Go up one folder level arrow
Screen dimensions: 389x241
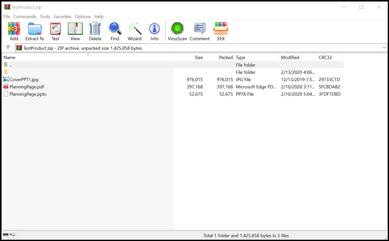click(x=8, y=48)
